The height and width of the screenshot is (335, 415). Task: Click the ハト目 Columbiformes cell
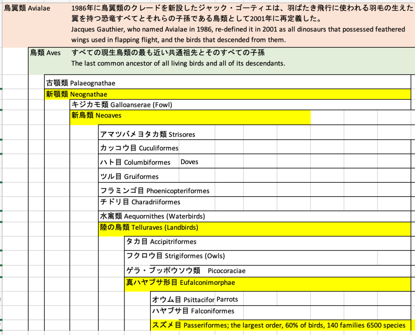tap(135, 162)
